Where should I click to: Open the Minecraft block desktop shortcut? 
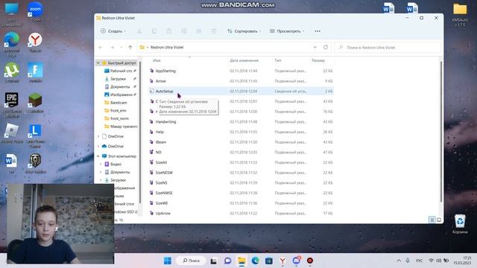pyautogui.click(x=35, y=103)
